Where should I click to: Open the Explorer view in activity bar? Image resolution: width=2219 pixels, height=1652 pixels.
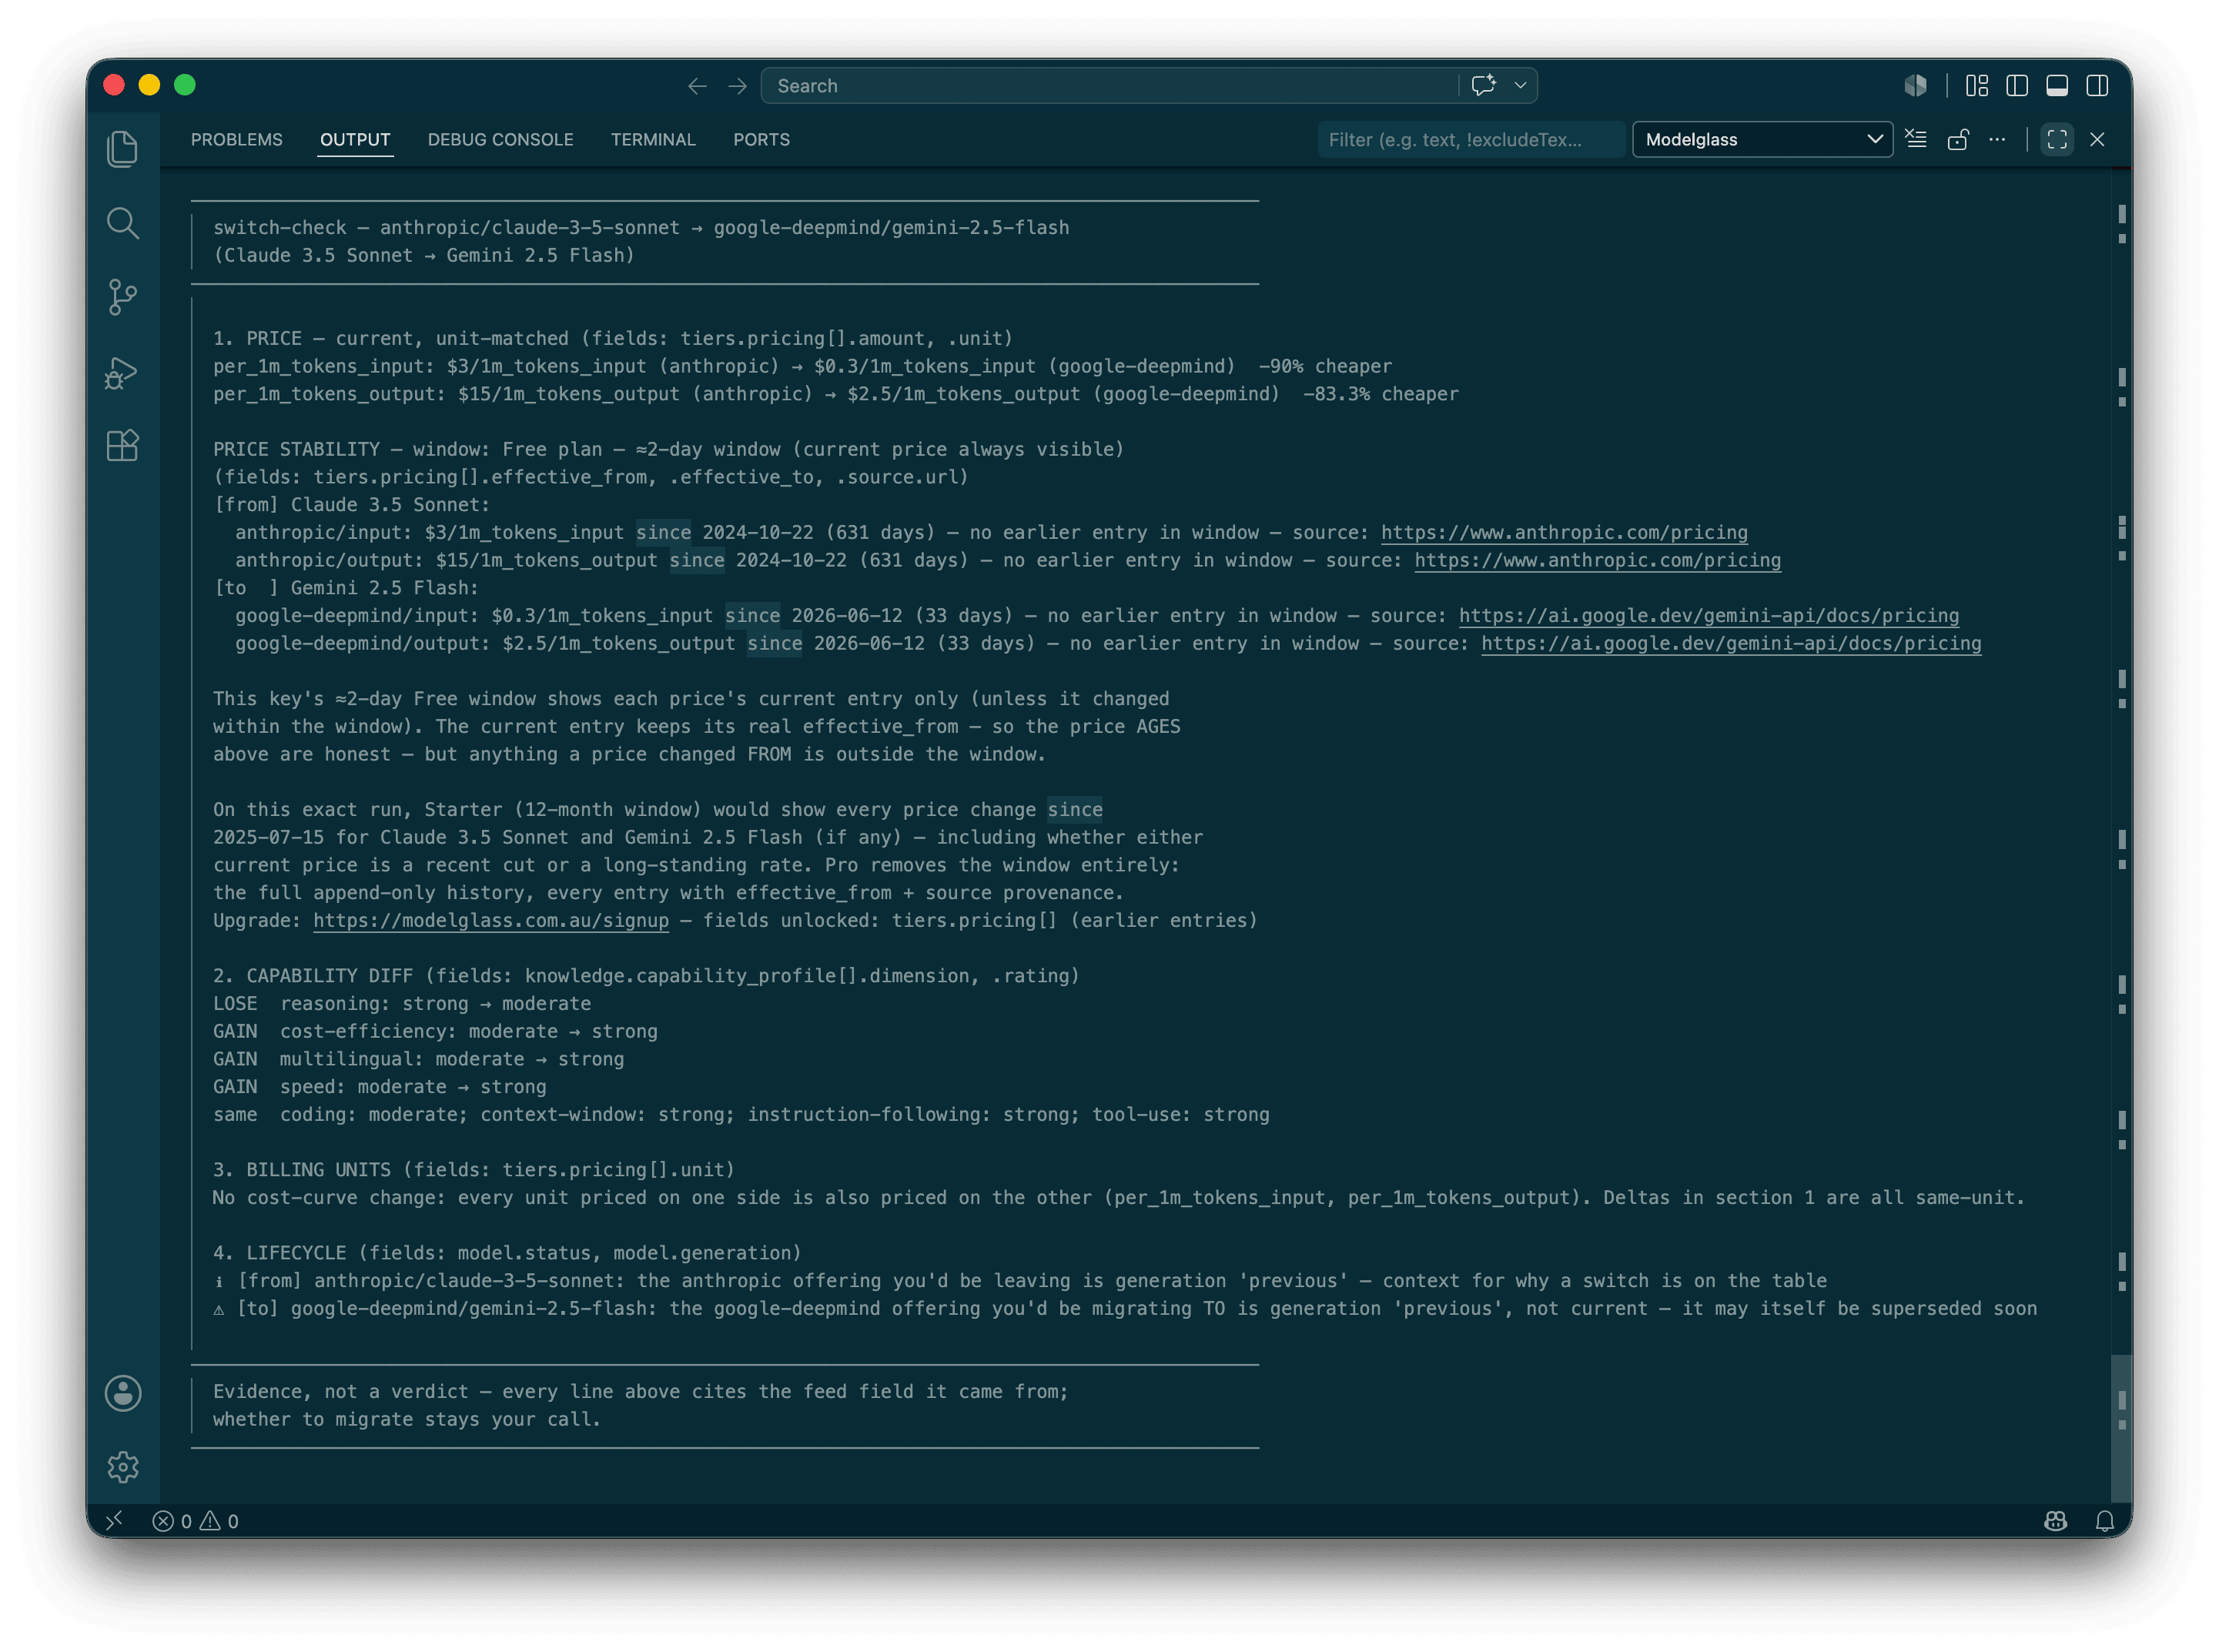(x=122, y=149)
